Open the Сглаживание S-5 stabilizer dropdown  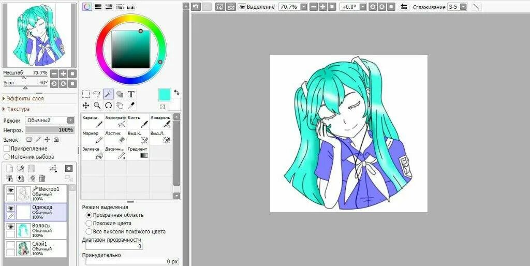[463, 7]
